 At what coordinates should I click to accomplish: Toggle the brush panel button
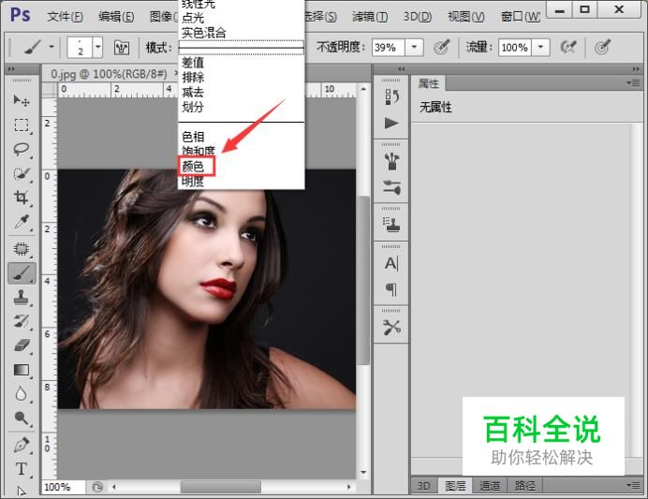pos(121,47)
